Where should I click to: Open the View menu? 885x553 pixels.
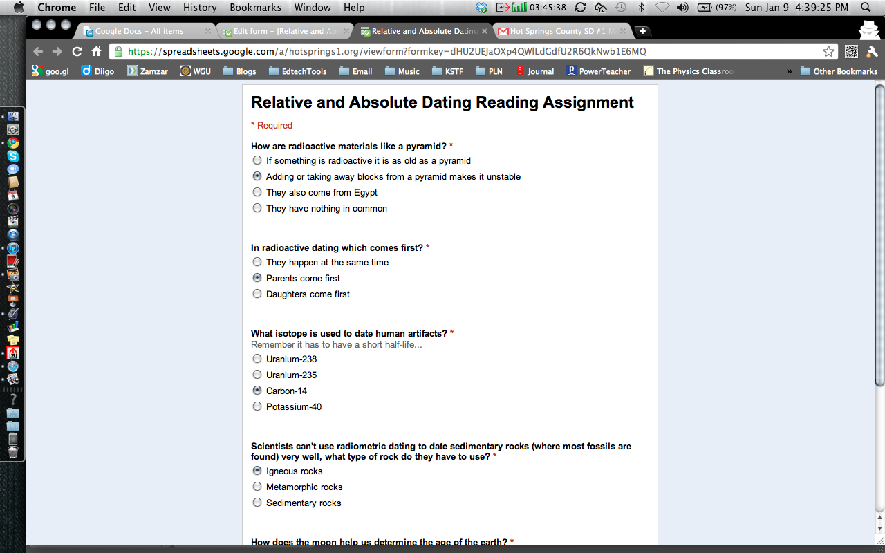[160, 8]
